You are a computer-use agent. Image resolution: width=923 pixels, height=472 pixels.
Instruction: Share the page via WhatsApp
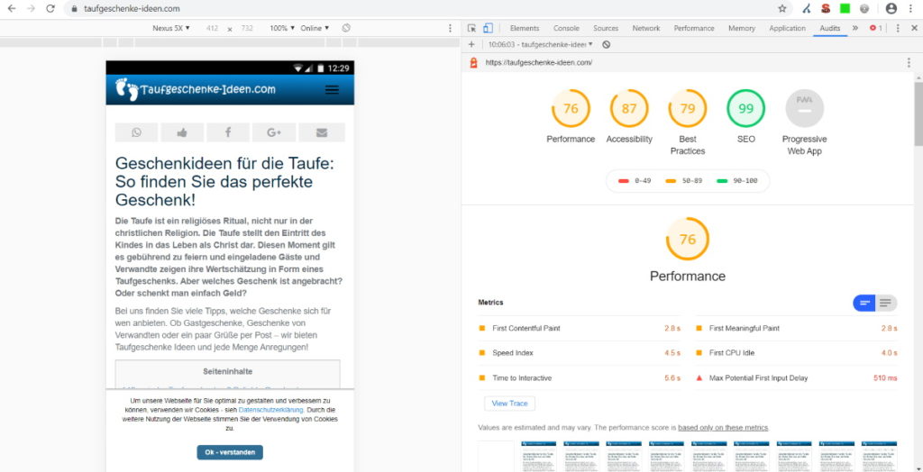click(137, 132)
